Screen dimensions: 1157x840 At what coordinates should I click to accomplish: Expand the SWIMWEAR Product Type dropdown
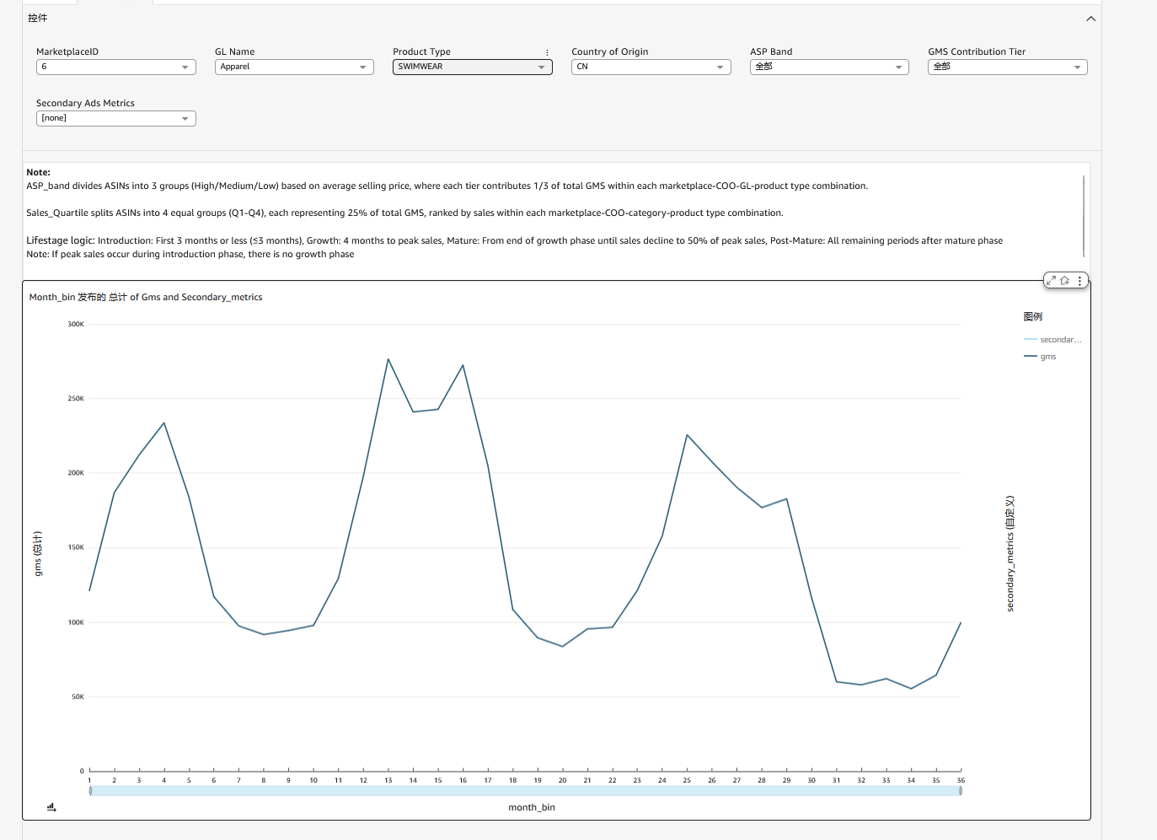pos(473,67)
